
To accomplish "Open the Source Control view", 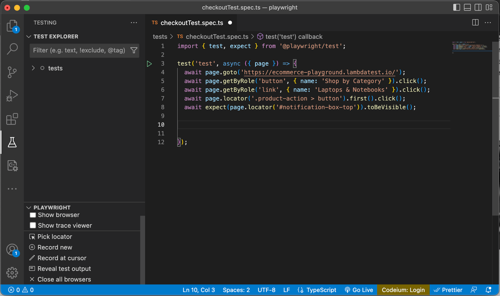I will 12,72.
